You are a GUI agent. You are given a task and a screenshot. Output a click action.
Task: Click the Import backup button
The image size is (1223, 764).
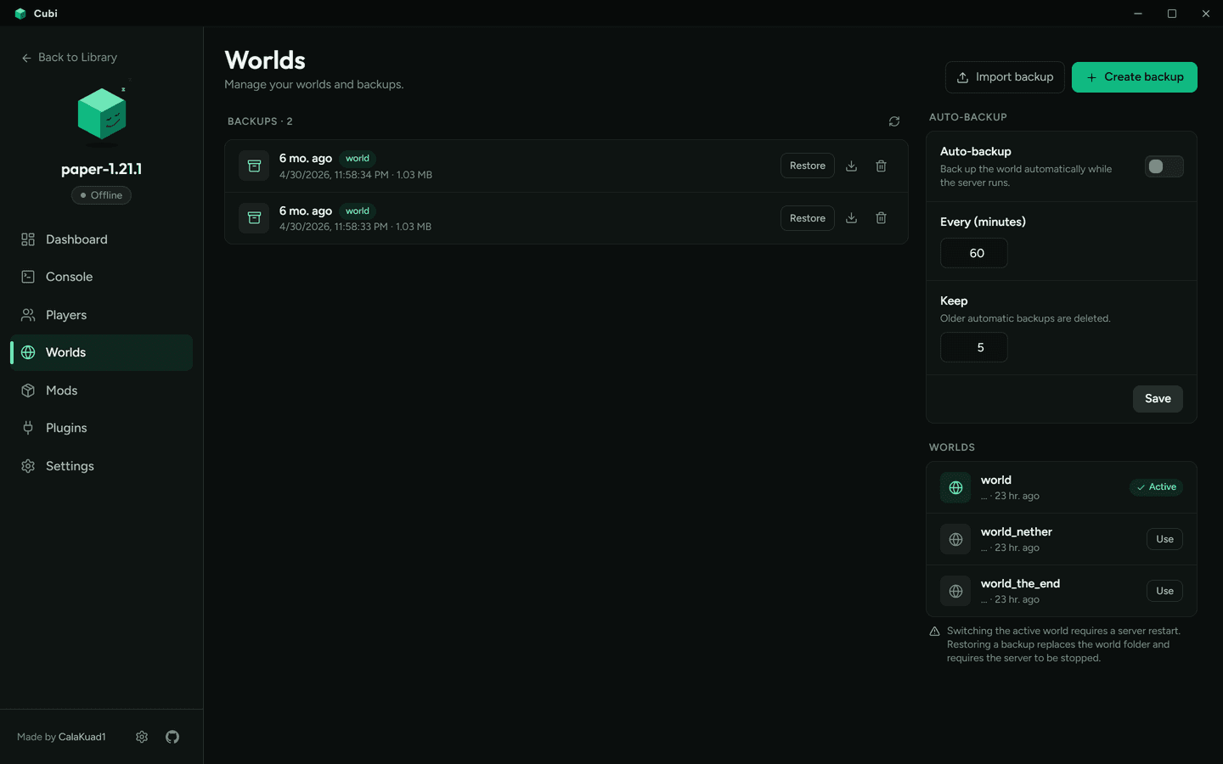click(x=1005, y=77)
